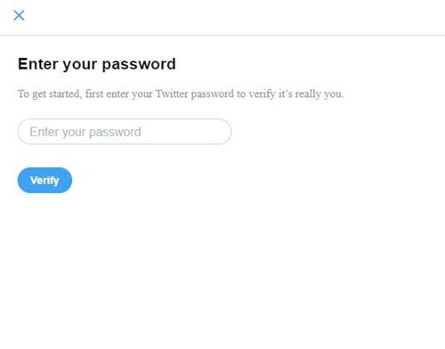Click the word 'Enter' in the bold heading
The height and width of the screenshot is (349, 445).
pos(36,64)
